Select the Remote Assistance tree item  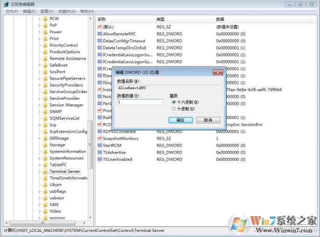(68, 59)
